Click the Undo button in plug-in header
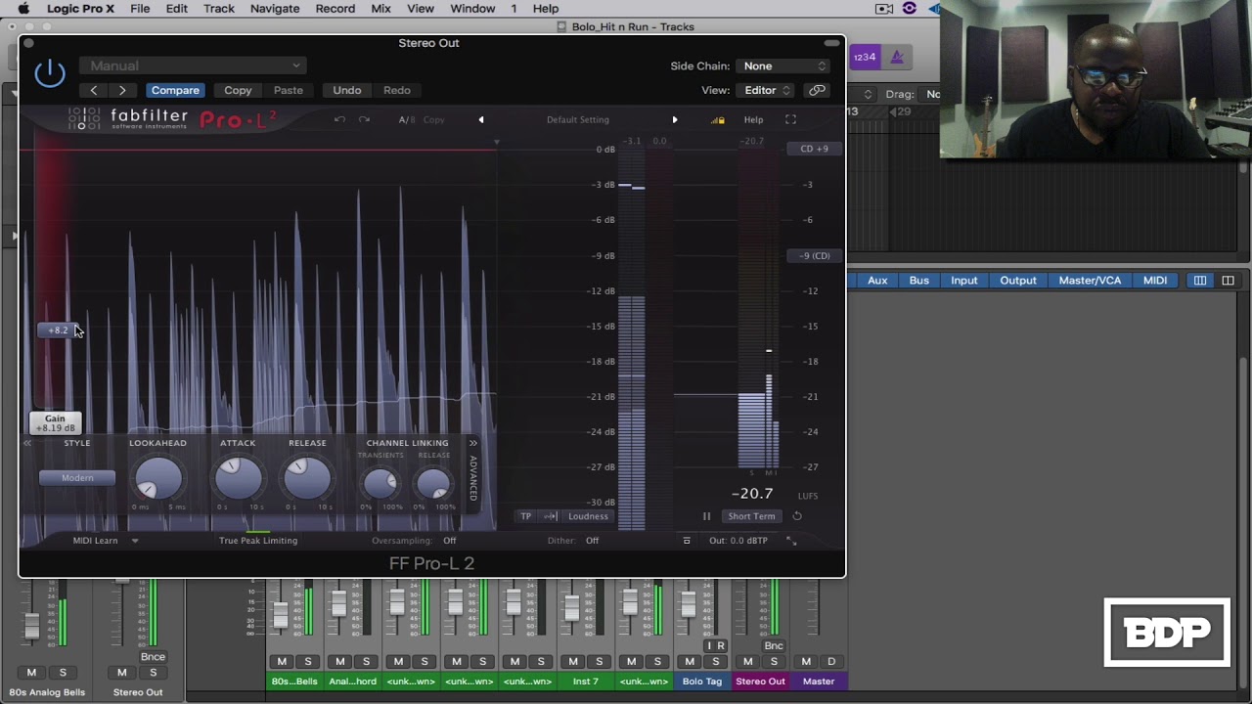Screen dimensions: 1252x704 click(x=346, y=90)
